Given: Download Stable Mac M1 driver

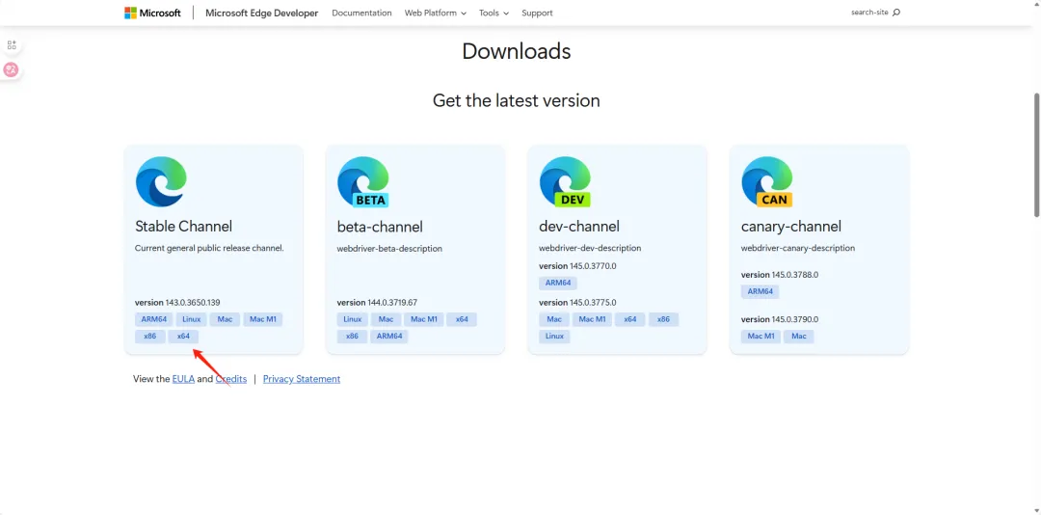Looking at the screenshot, I should point(263,319).
